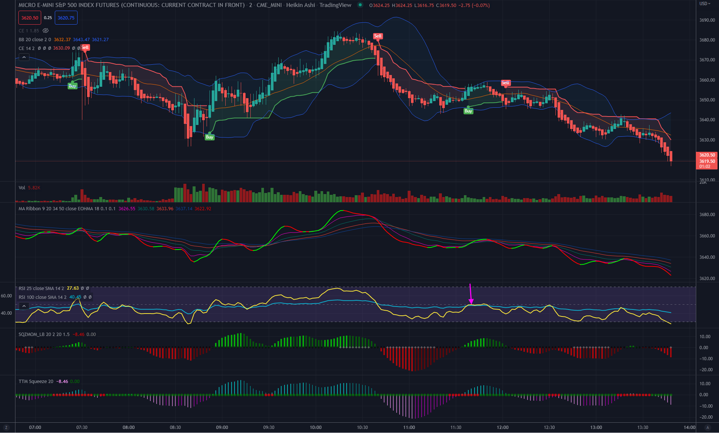Click the green market status dot in header
This screenshot has height=433, width=719.
pos(360,5)
